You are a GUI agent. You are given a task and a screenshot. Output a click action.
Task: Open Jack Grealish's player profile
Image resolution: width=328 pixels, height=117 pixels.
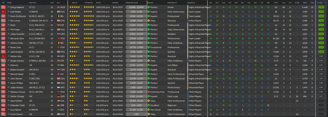(x=16, y=52)
